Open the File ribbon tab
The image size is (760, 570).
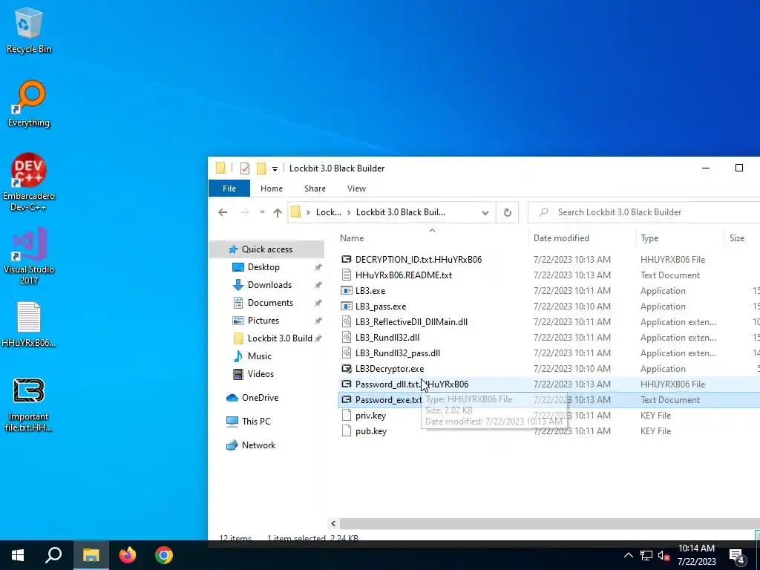point(229,189)
